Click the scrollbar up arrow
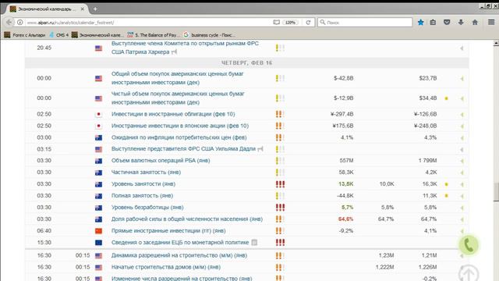The image size is (499, 281). tap(496, 44)
